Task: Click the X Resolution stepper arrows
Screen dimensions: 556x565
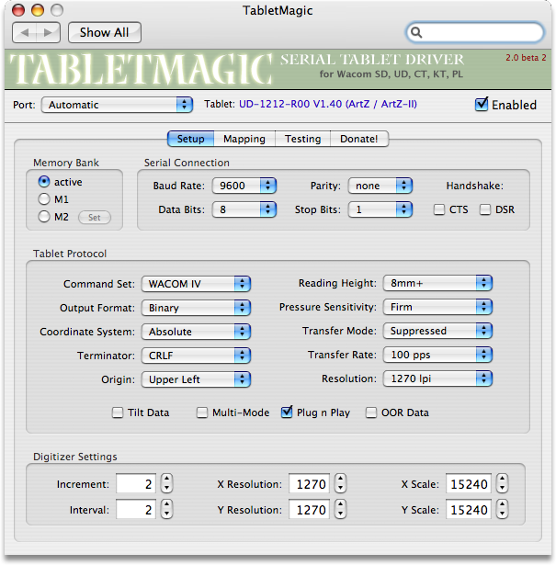Action: coord(341,483)
